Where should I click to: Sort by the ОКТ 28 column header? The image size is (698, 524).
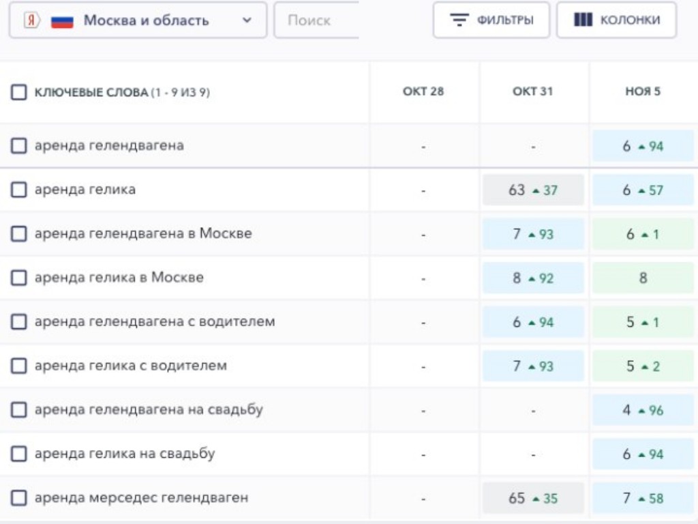click(x=423, y=91)
